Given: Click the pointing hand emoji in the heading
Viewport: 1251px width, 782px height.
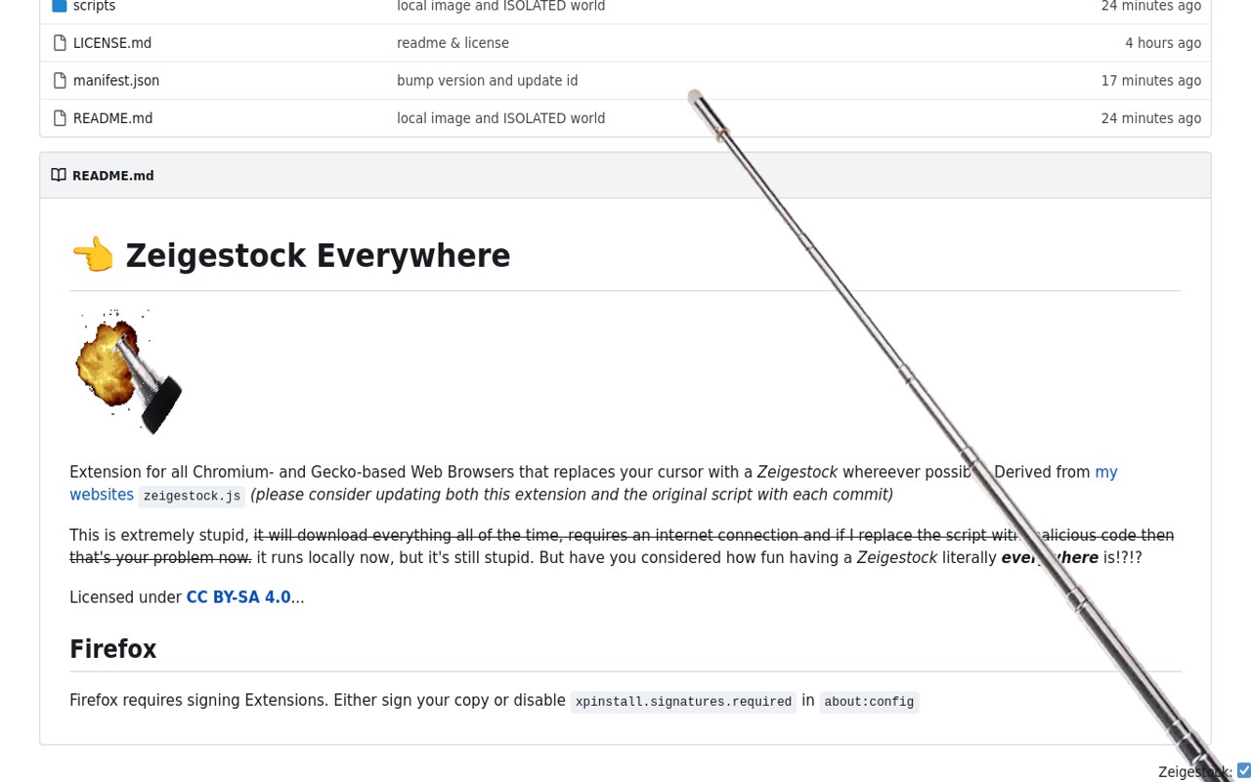Looking at the screenshot, I should pos(93,255).
